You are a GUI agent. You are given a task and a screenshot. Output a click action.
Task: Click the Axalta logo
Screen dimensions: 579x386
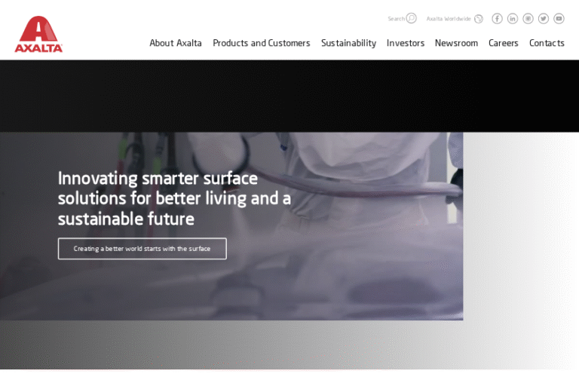point(38,34)
